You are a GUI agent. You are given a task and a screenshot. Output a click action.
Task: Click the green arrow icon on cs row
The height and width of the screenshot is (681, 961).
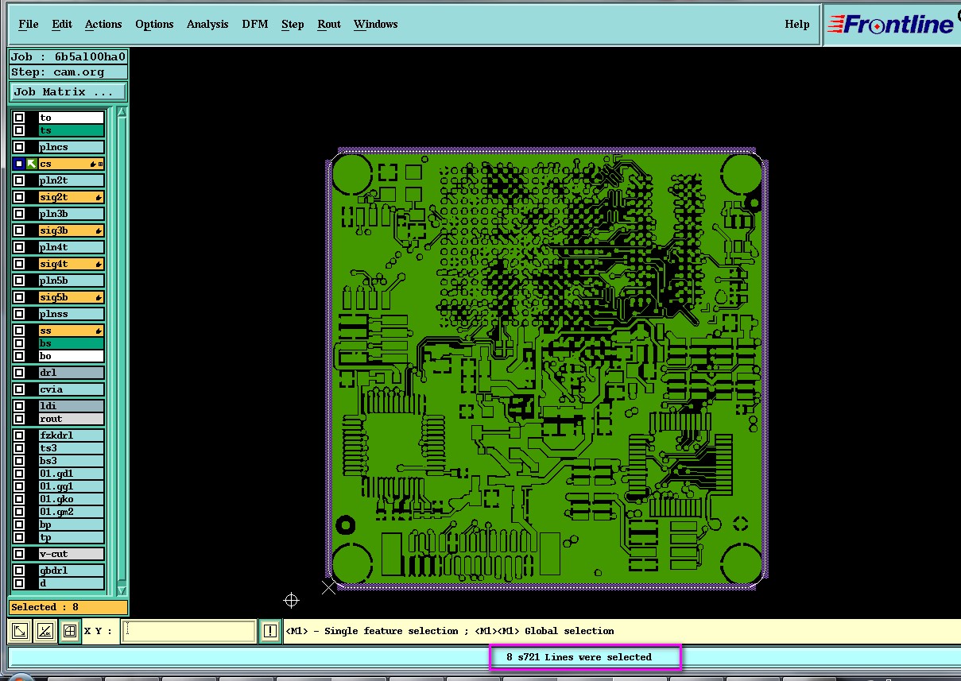click(32, 164)
